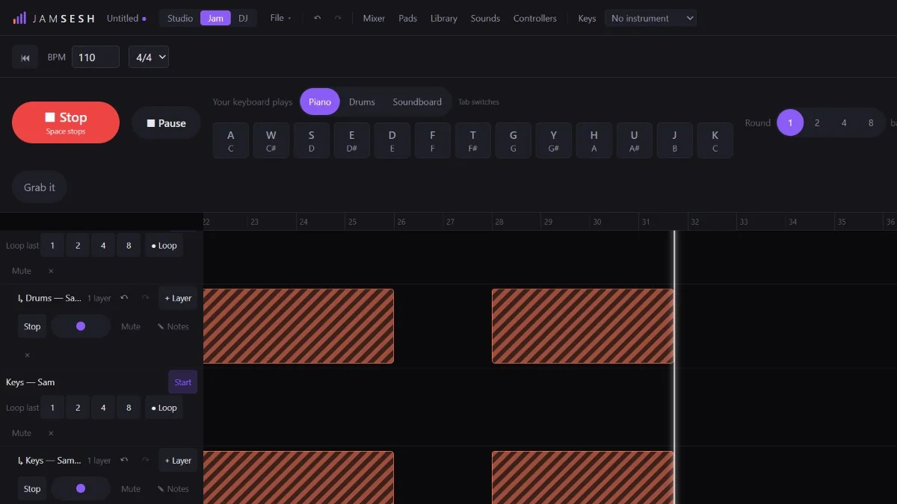Click the red Stop button

(66, 122)
